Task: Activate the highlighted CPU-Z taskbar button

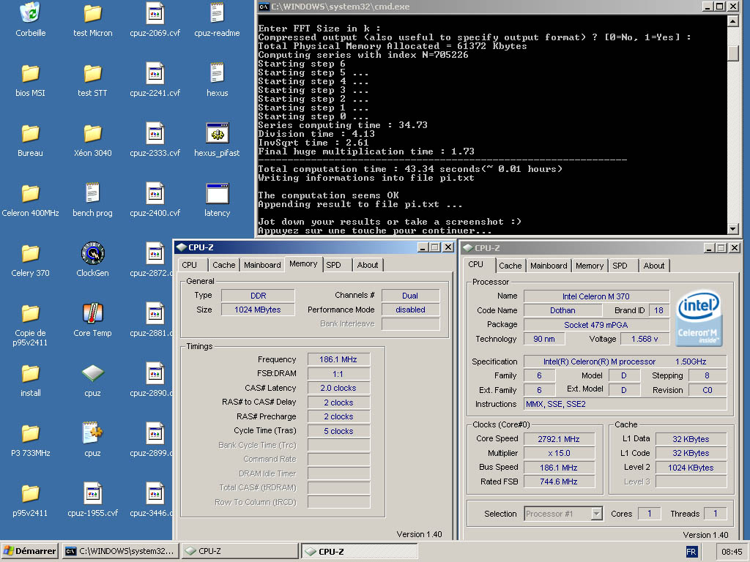Action: (x=359, y=551)
